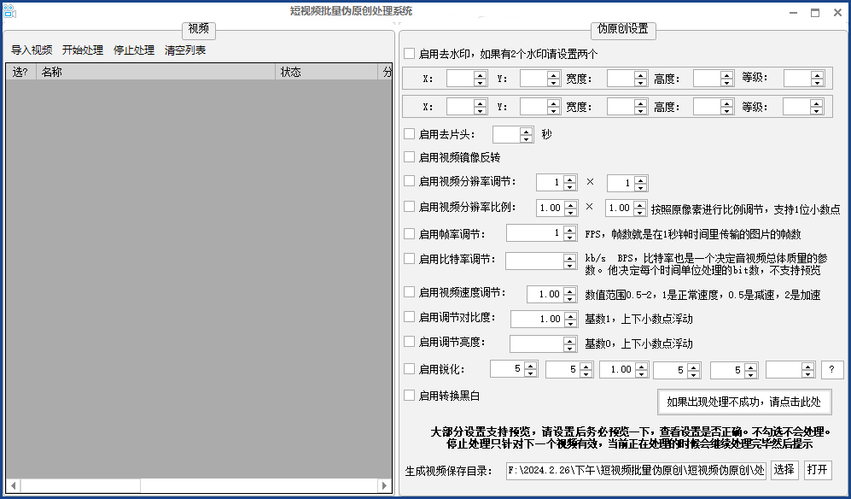The height and width of the screenshot is (499, 851).
Task: Click the 名称 column header
Action: (x=155, y=72)
